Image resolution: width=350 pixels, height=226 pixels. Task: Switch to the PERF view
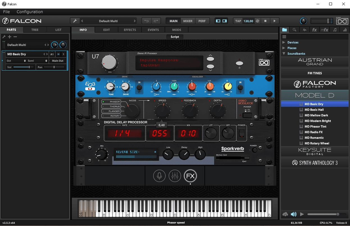pyautogui.click(x=202, y=21)
